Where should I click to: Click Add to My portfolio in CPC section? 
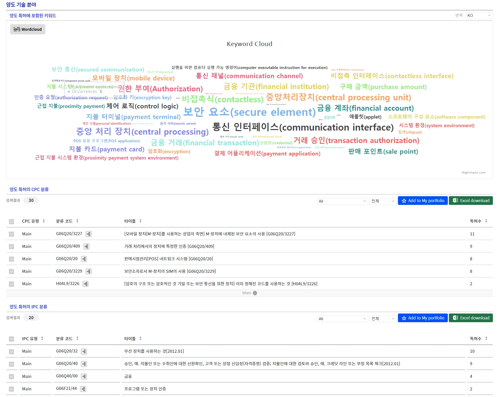423,201
